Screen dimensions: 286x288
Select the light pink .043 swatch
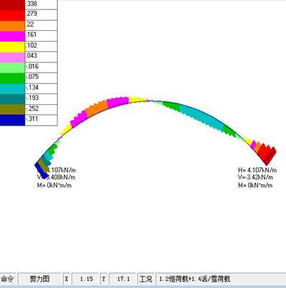pyautogui.click(x=12, y=57)
